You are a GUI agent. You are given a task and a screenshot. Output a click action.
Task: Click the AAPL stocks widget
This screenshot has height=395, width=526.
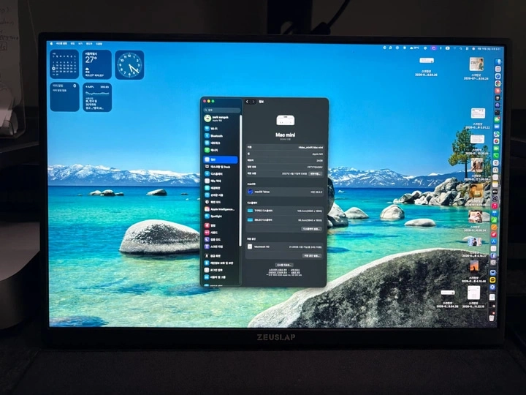[97, 97]
